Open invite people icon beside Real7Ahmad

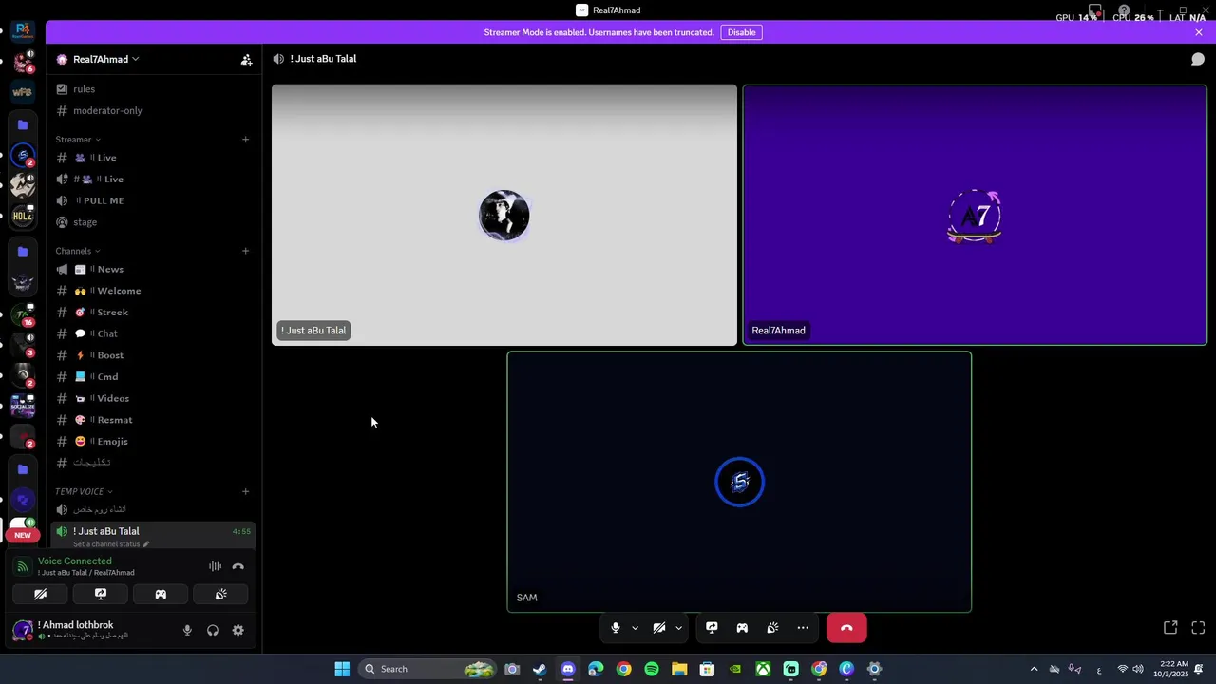[x=246, y=59]
